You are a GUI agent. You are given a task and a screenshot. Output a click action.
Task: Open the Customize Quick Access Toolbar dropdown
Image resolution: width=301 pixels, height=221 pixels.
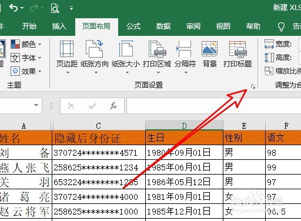(x=71, y=8)
